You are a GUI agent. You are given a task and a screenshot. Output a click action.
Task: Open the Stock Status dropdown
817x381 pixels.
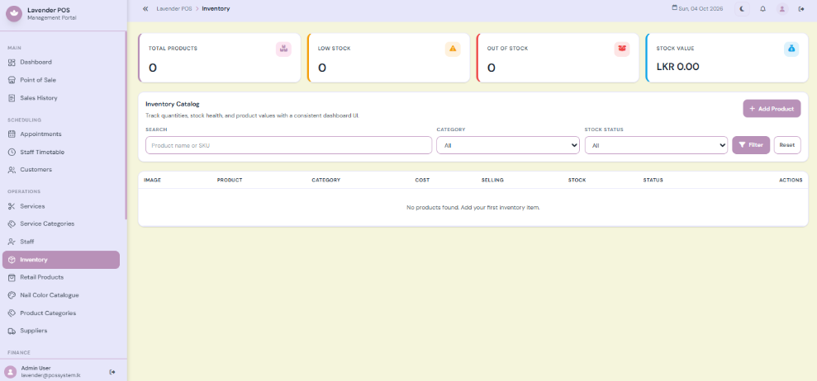click(657, 145)
